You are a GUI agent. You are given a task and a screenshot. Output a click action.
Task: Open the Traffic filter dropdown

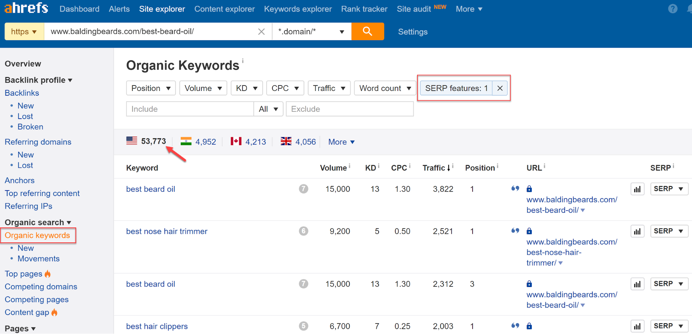(329, 88)
